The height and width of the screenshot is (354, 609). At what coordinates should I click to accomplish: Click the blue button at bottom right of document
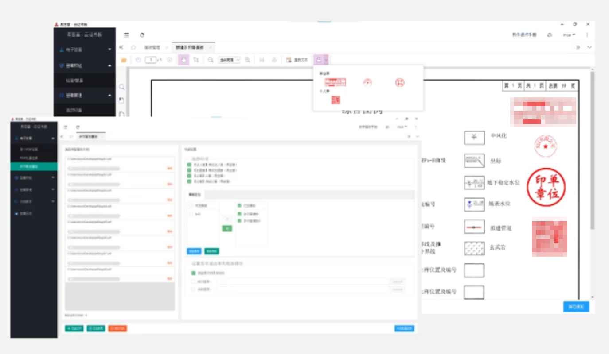tap(576, 306)
